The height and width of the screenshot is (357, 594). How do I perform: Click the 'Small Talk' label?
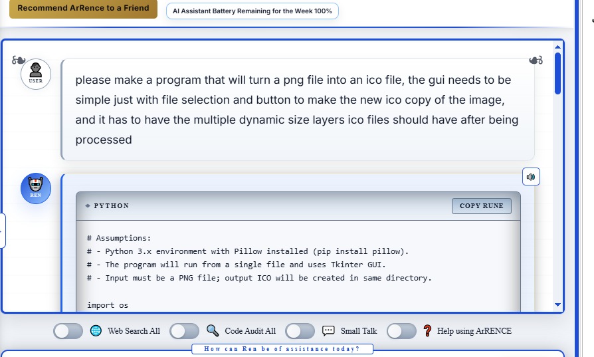click(x=359, y=331)
